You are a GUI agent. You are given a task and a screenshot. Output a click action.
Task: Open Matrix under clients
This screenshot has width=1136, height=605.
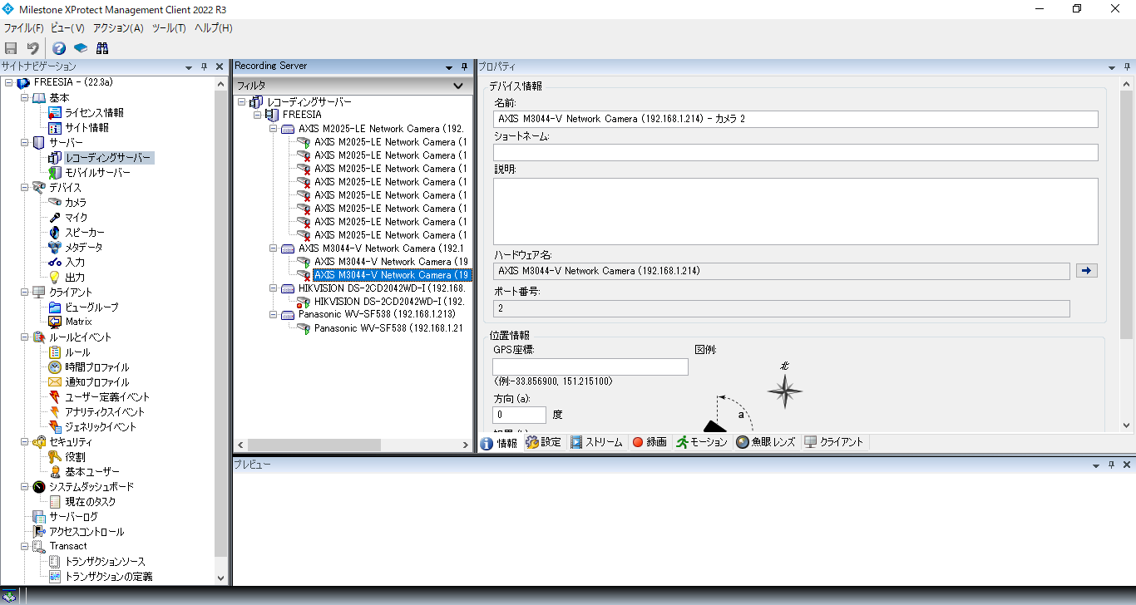tap(78, 322)
